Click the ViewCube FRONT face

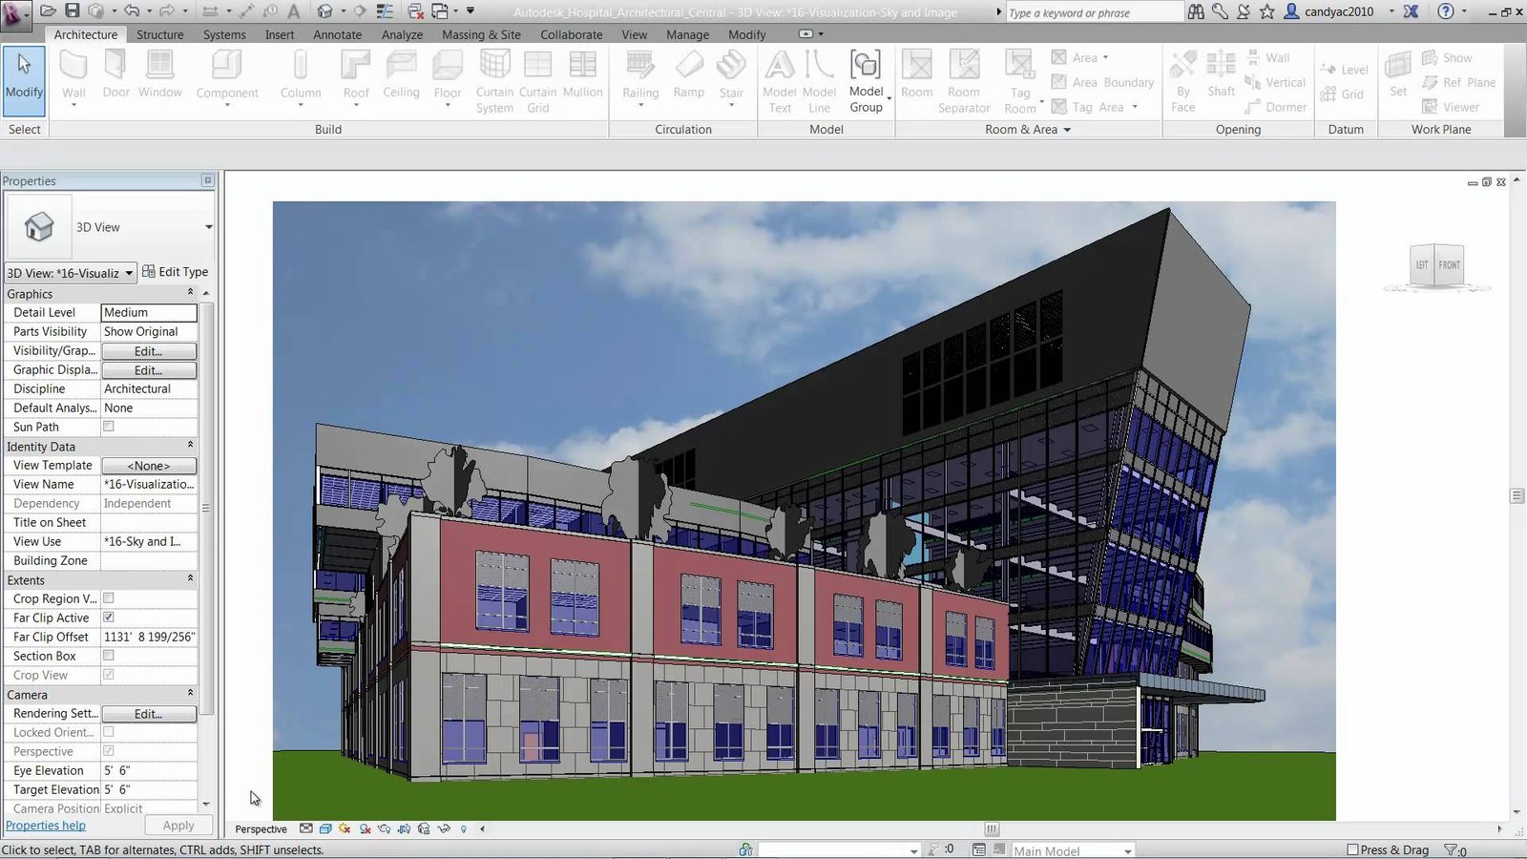[x=1449, y=265]
